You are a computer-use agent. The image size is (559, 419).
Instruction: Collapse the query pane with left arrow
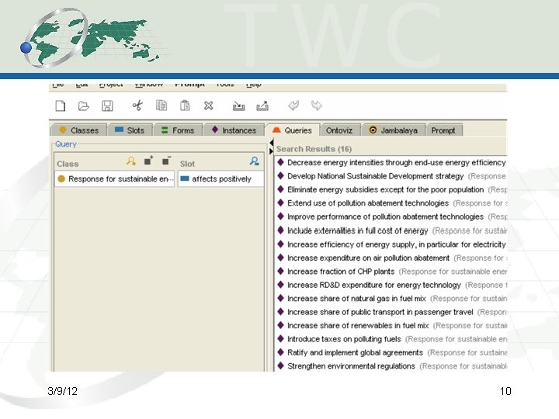click(x=271, y=143)
